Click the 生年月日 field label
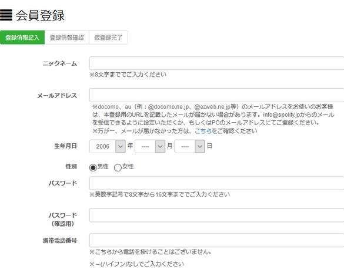Image resolution: width=344 pixels, height=273 pixels. (x=65, y=146)
